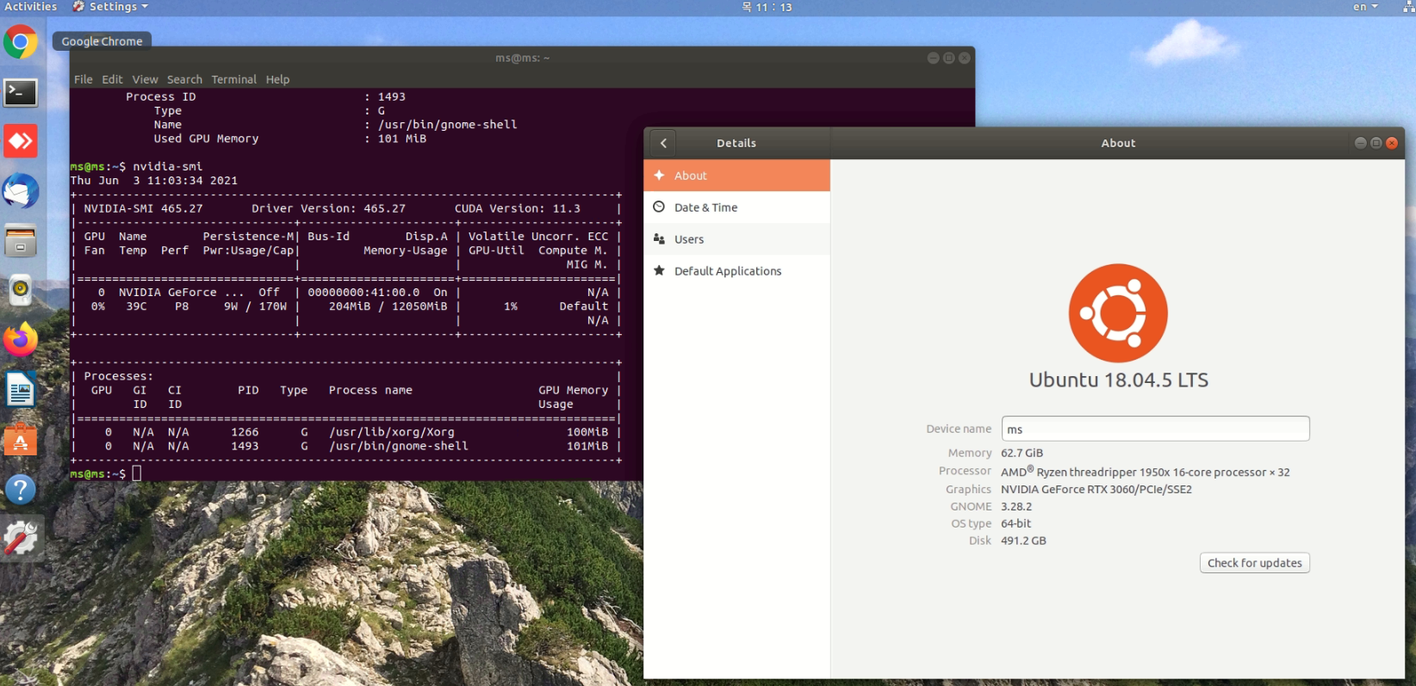Viewport: 1416px width, 686px height.
Task: Click the Ubuntu logo in About panel
Action: coord(1118,312)
